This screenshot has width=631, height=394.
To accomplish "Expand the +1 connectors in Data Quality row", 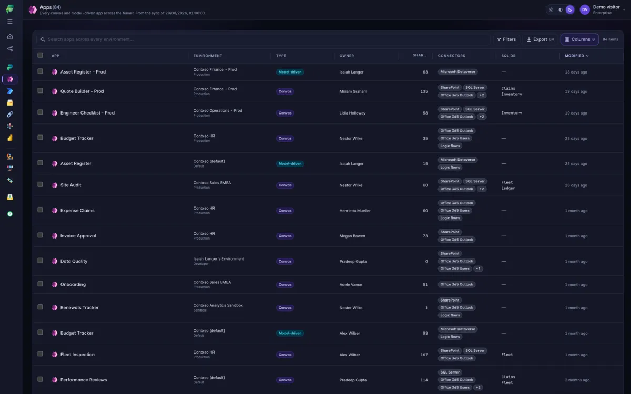I will pyautogui.click(x=477, y=269).
